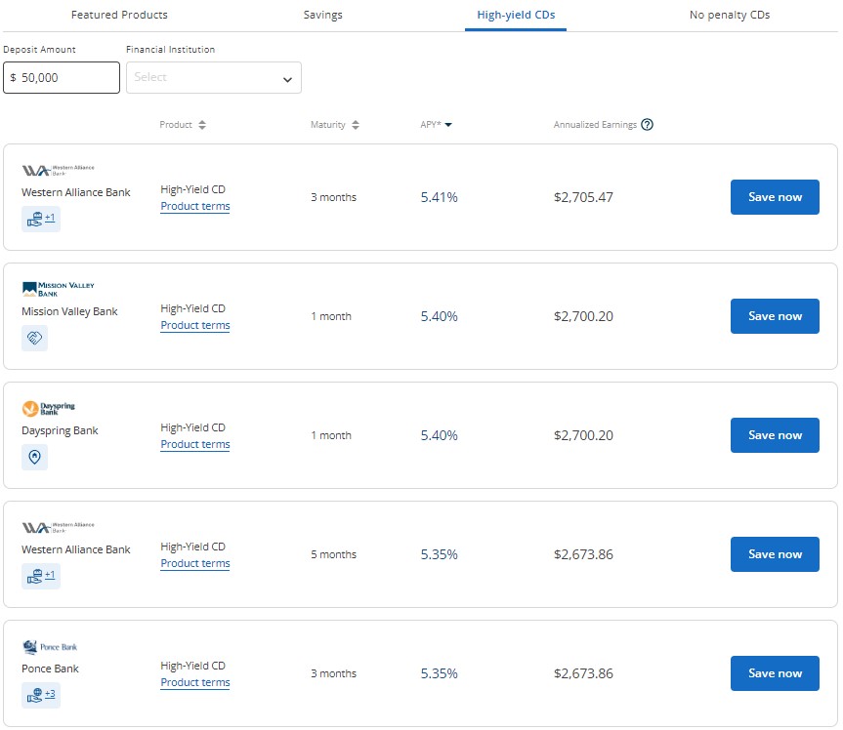843x730 pixels.
Task: Click the Ponce Bank logo
Action: click(x=50, y=647)
